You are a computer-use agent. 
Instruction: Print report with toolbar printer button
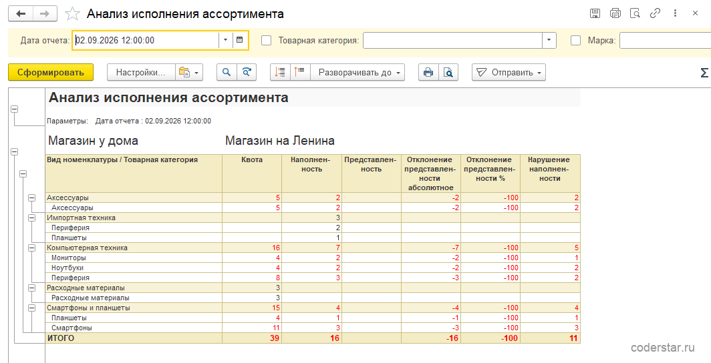[428, 72]
